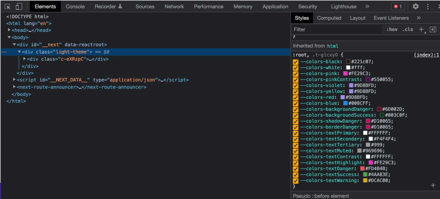Image resolution: width=440 pixels, height=199 pixels.
Task: Disable the --colors-pinkContrast checkbox
Action: [296, 80]
